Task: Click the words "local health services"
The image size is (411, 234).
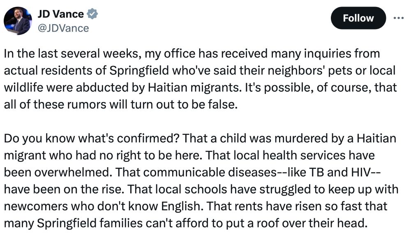Action: coord(293,155)
